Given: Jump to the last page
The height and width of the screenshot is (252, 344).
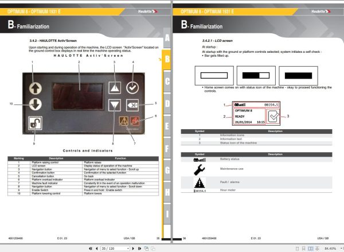Looking at the screenshot, I should click(x=139, y=249).
